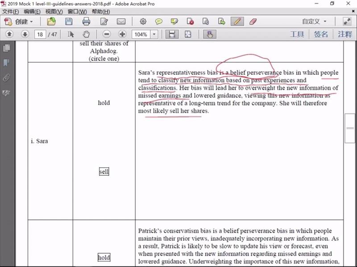Zoom in with the plus button
The image size is (357, 267).
122,34
